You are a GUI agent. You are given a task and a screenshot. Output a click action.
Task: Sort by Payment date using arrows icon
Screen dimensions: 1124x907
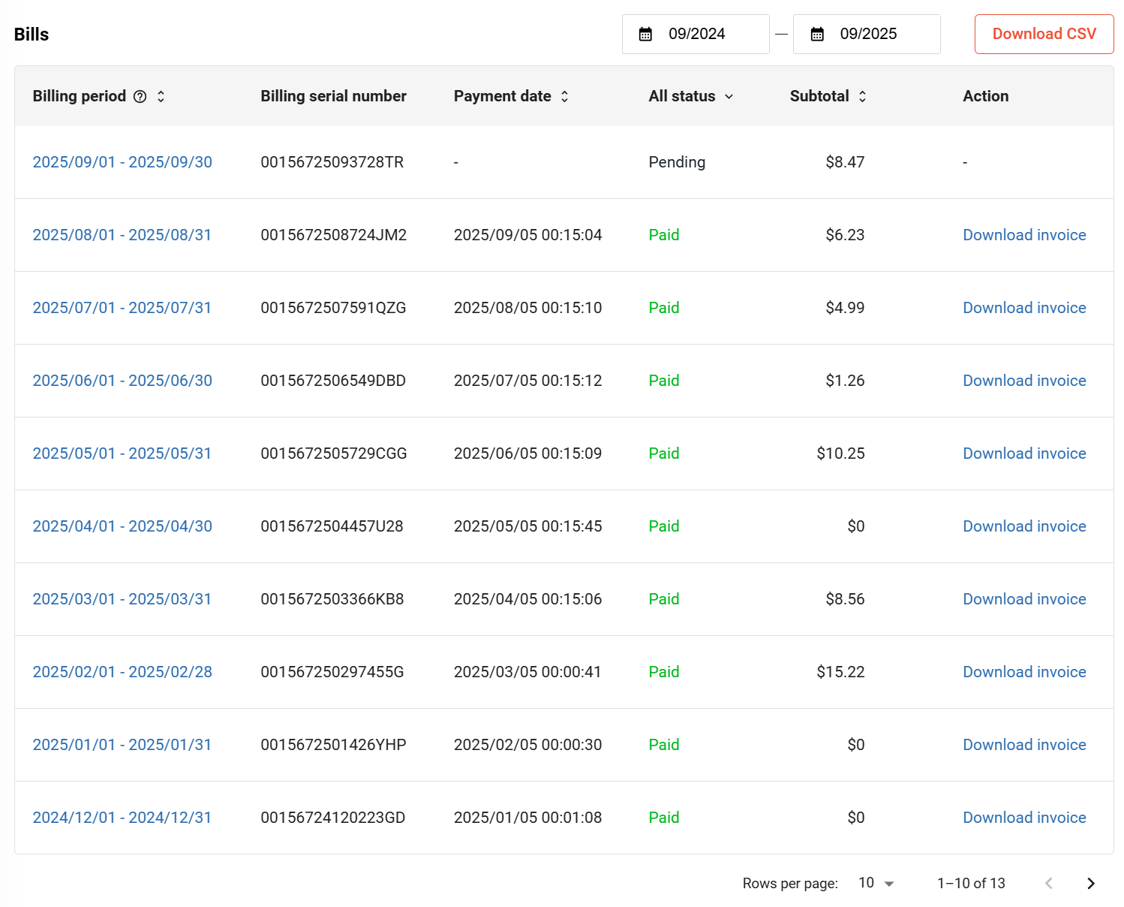564,96
